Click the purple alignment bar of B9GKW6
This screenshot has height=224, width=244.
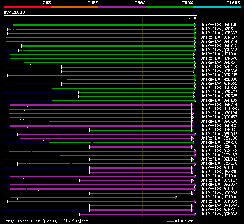tap(120, 122)
